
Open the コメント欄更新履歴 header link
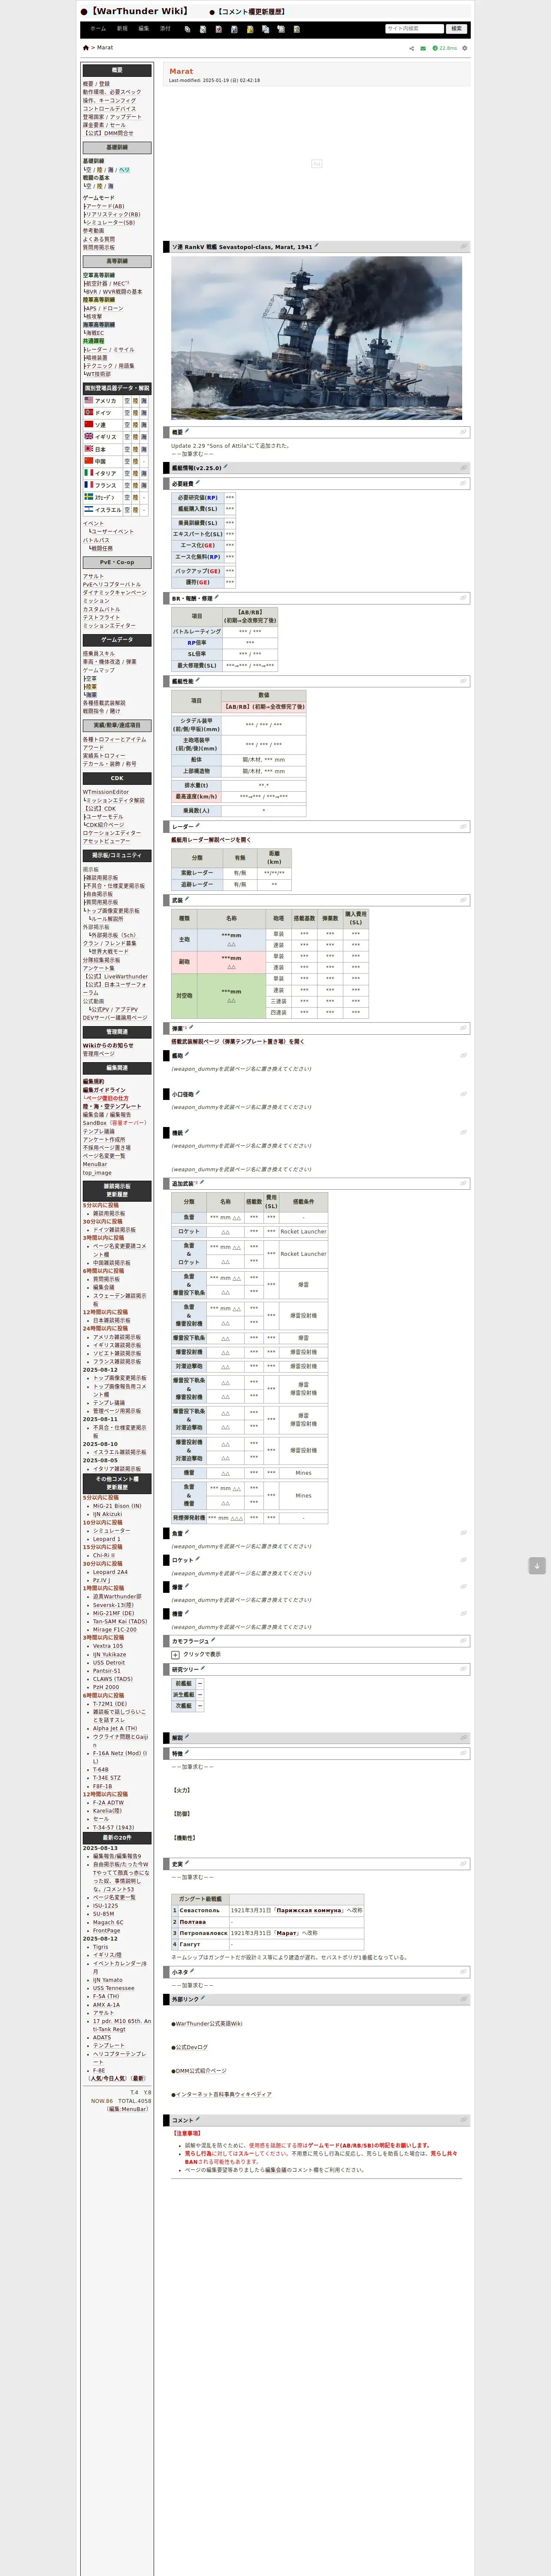tap(251, 12)
